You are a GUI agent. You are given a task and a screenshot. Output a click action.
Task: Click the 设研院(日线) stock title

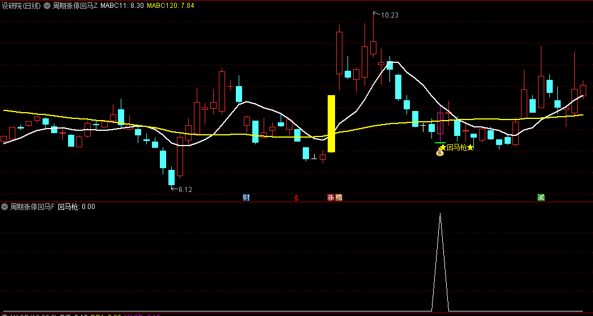coord(21,6)
